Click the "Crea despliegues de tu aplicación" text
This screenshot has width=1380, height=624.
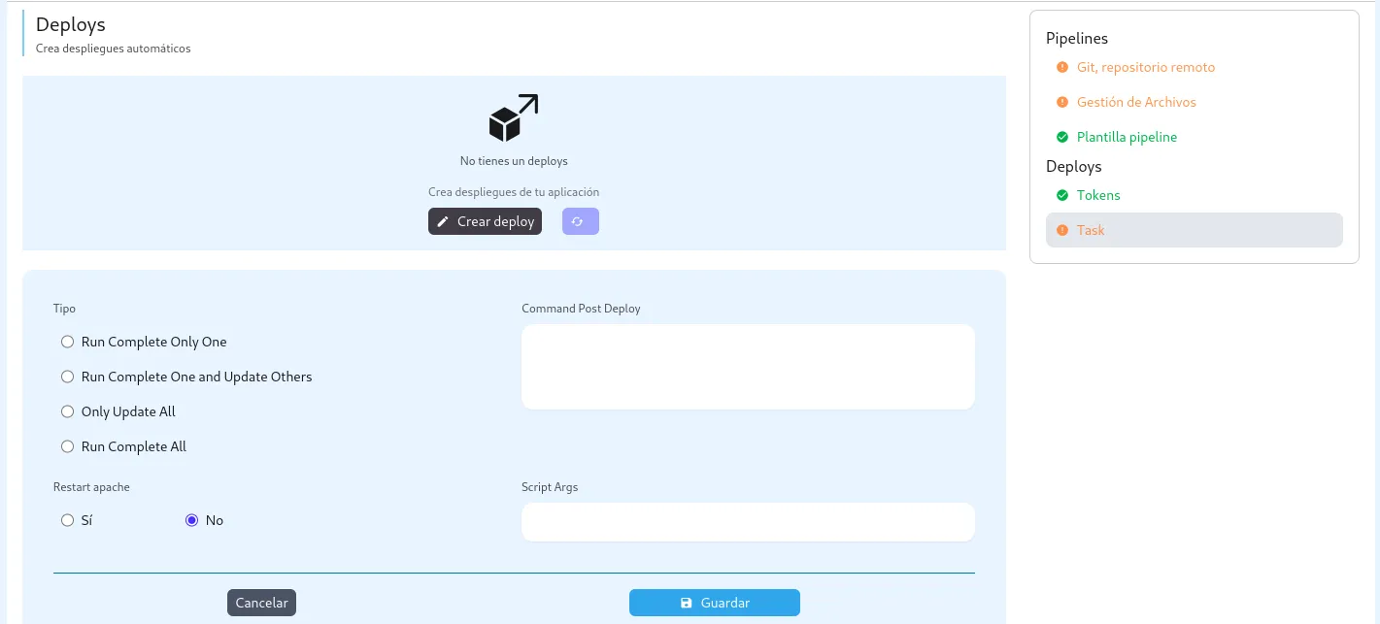514,192
